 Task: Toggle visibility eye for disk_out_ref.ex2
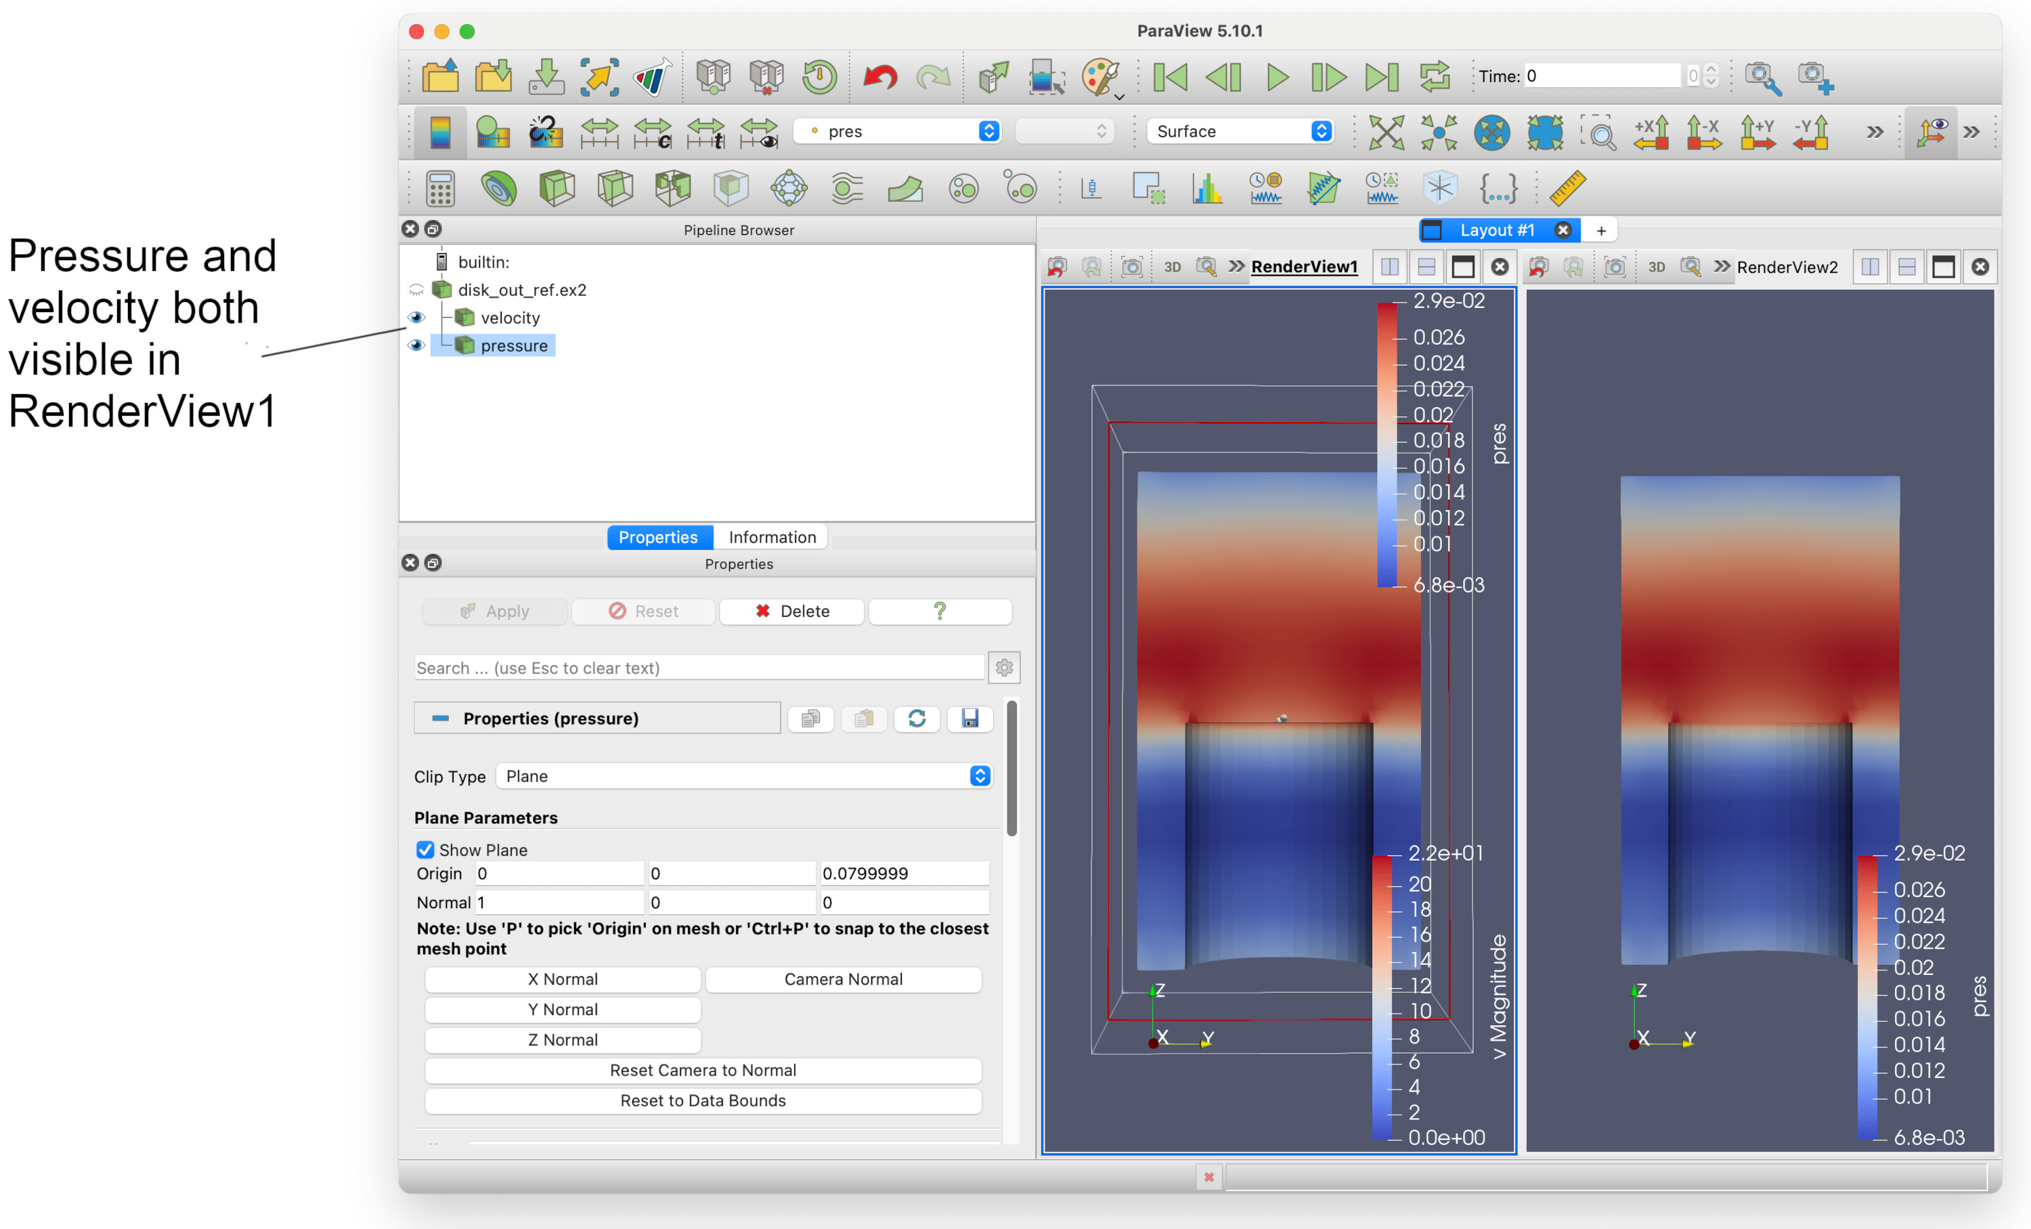click(416, 290)
